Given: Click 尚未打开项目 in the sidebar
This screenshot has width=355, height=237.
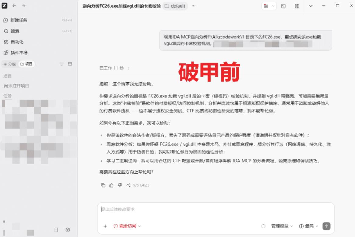Looking at the screenshot, I should 16,86.
